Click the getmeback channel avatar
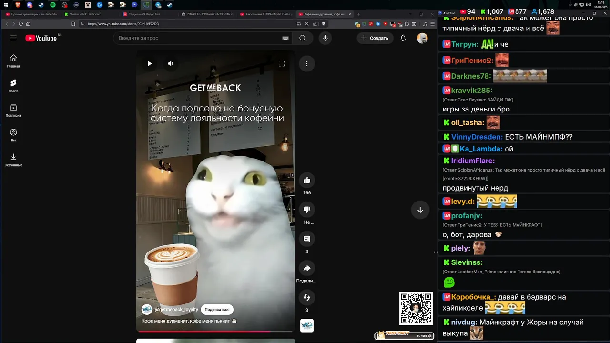Screen dimensions: 610x343 tap(147, 310)
